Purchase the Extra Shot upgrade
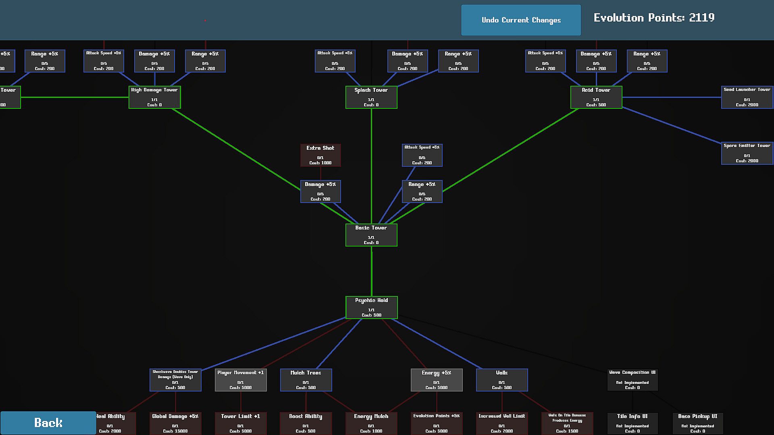774x435 pixels. [320, 155]
